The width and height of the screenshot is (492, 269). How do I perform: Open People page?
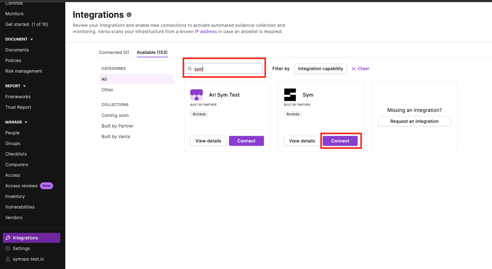pos(12,133)
